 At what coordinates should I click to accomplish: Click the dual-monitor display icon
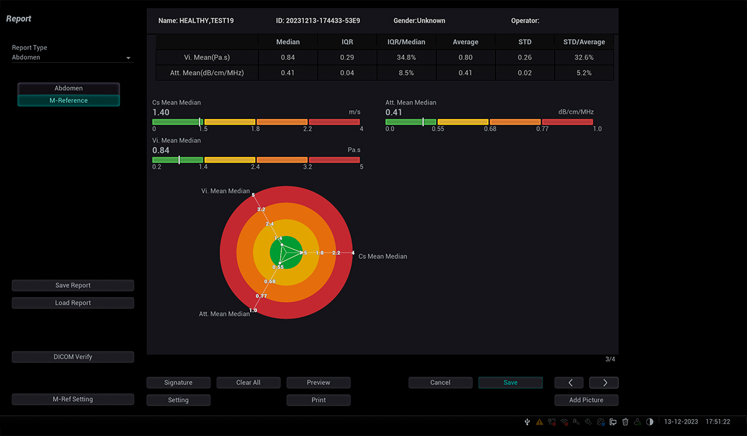[613, 422]
